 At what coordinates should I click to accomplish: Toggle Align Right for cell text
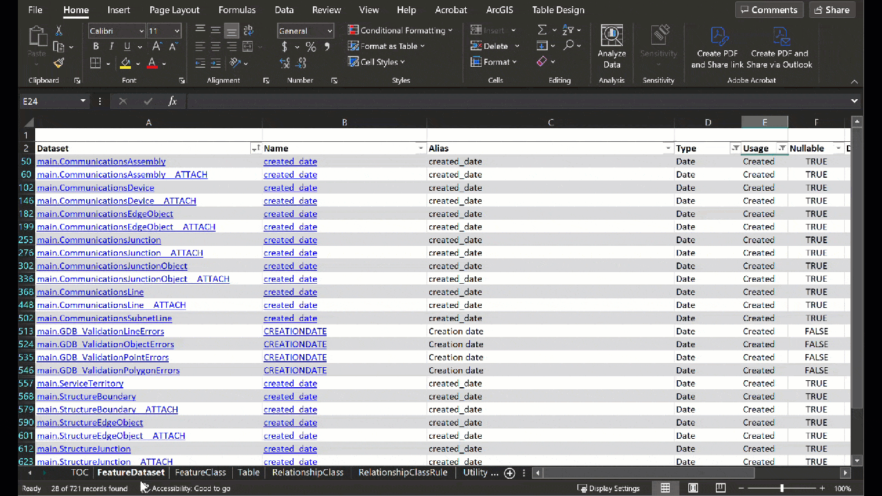click(232, 46)
